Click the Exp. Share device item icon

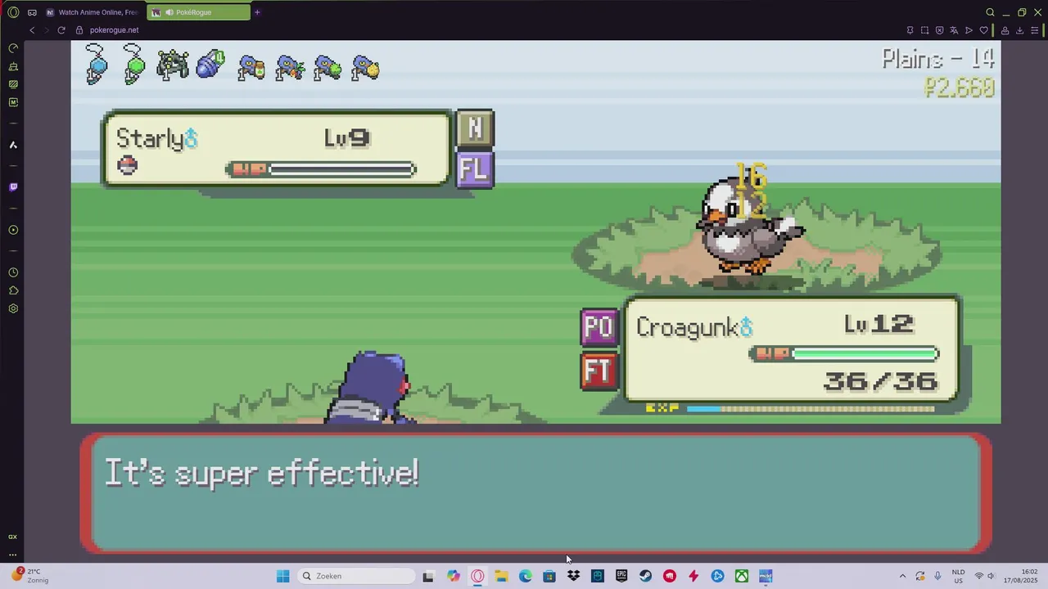point(173,65)
